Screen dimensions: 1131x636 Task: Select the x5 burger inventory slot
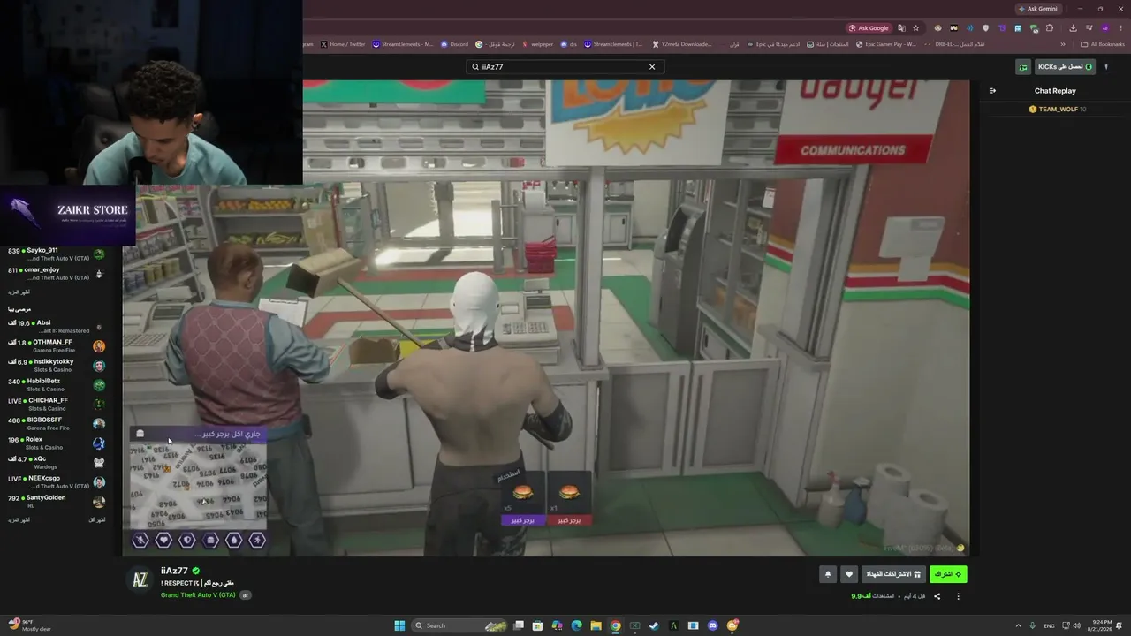coord(523,499)
